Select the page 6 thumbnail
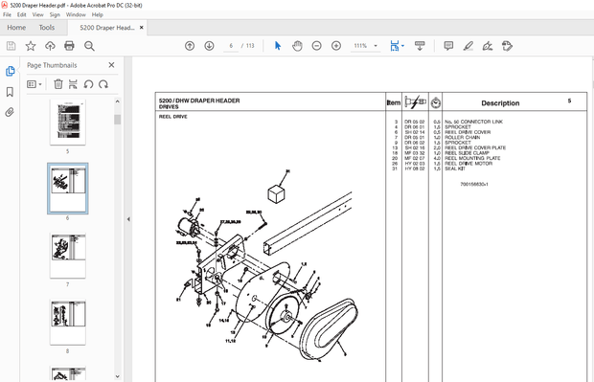594x382 pixels. pos(68,189)
